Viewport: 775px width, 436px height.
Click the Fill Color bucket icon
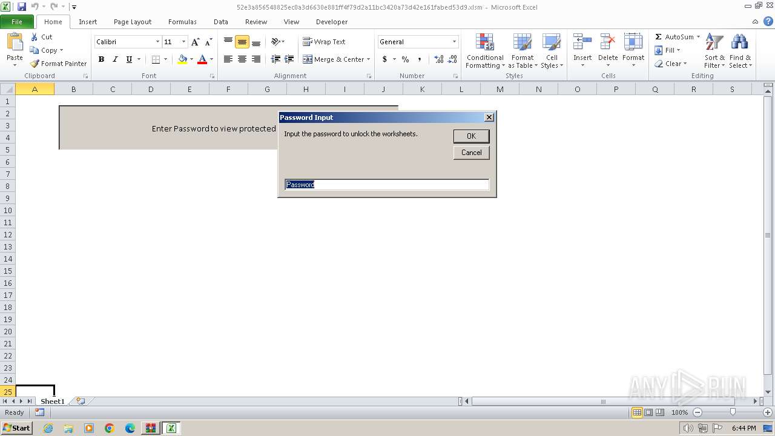pos(182,59)
